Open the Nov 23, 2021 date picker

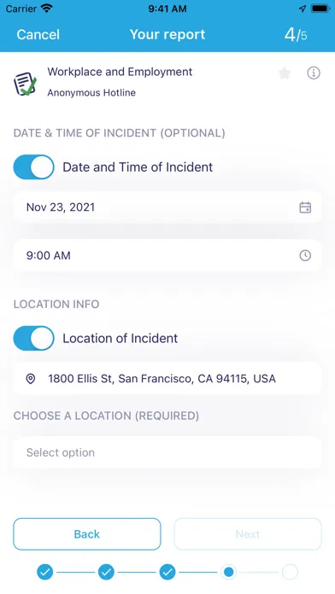[167, 207]
